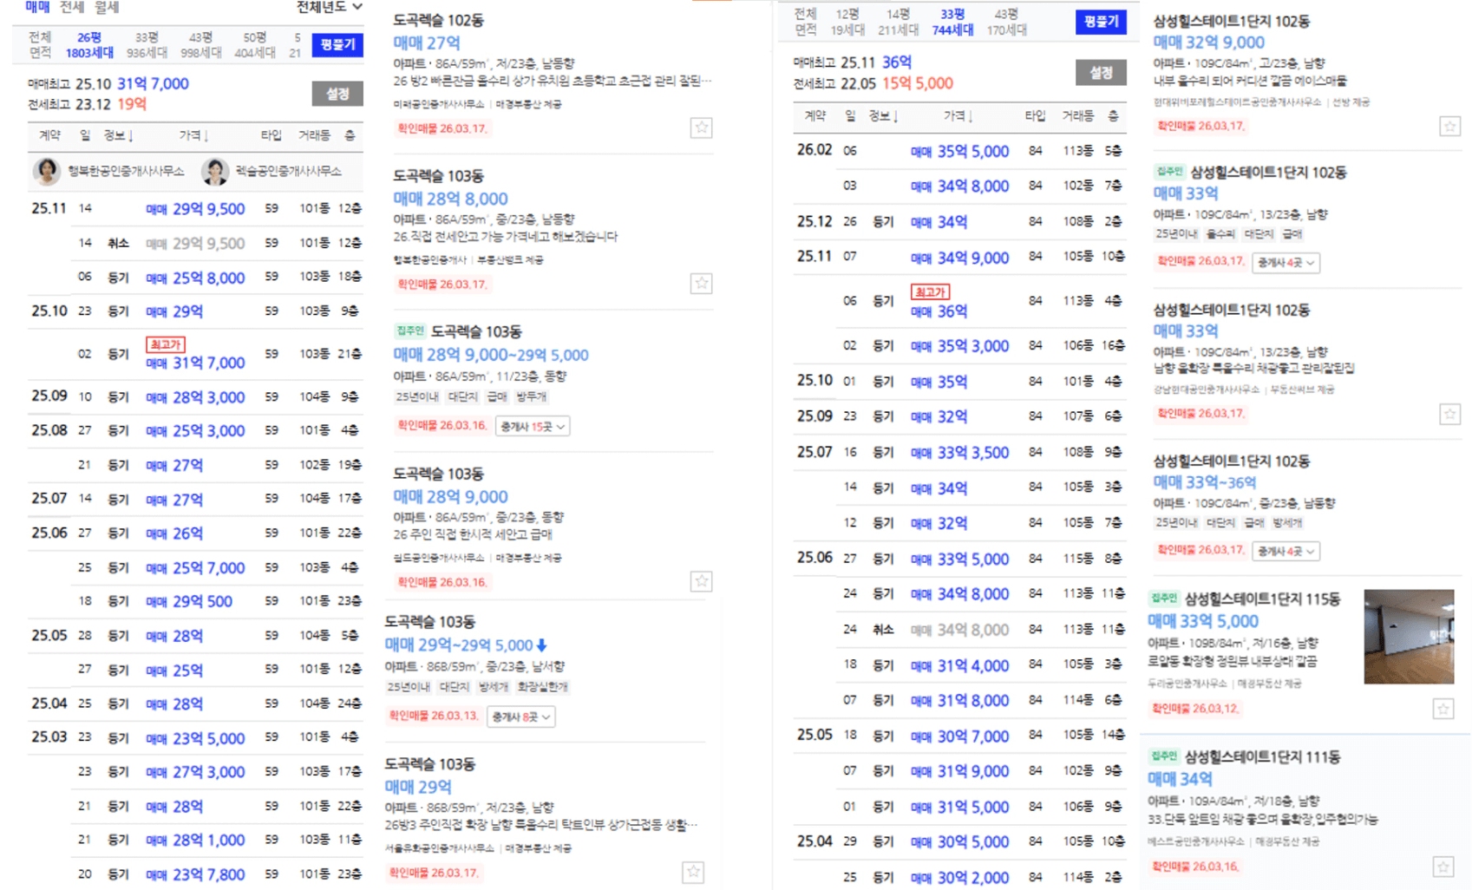
Task: Click the star on 도곡렉슬 103동 28억 8,000 listing
Action: (702, 284)
